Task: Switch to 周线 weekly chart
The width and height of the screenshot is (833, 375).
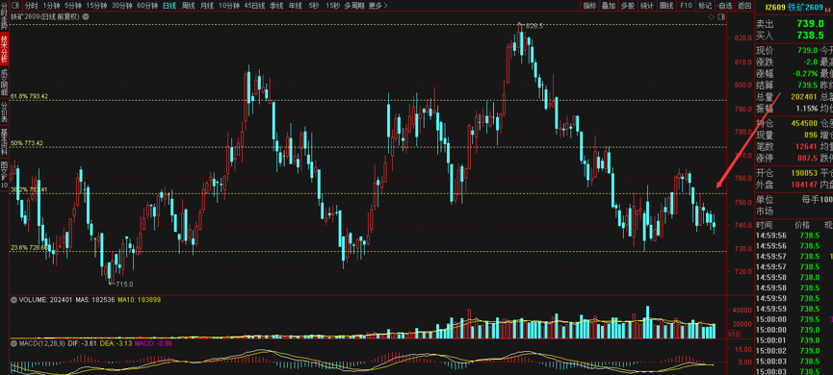Action: tap(188, 6)
